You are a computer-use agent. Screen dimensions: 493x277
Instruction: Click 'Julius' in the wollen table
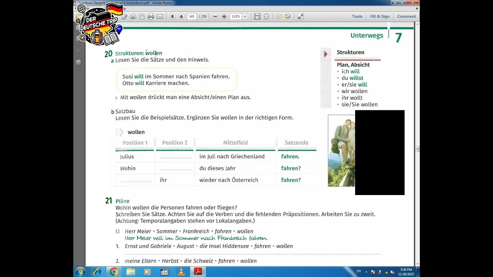127,157
